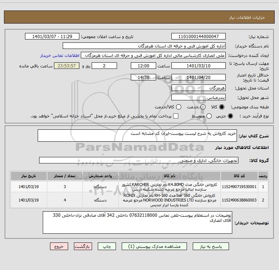Click the goods group field تجهیزات خانگی
This screenshot has width=279, height=270.
(139, 160)
